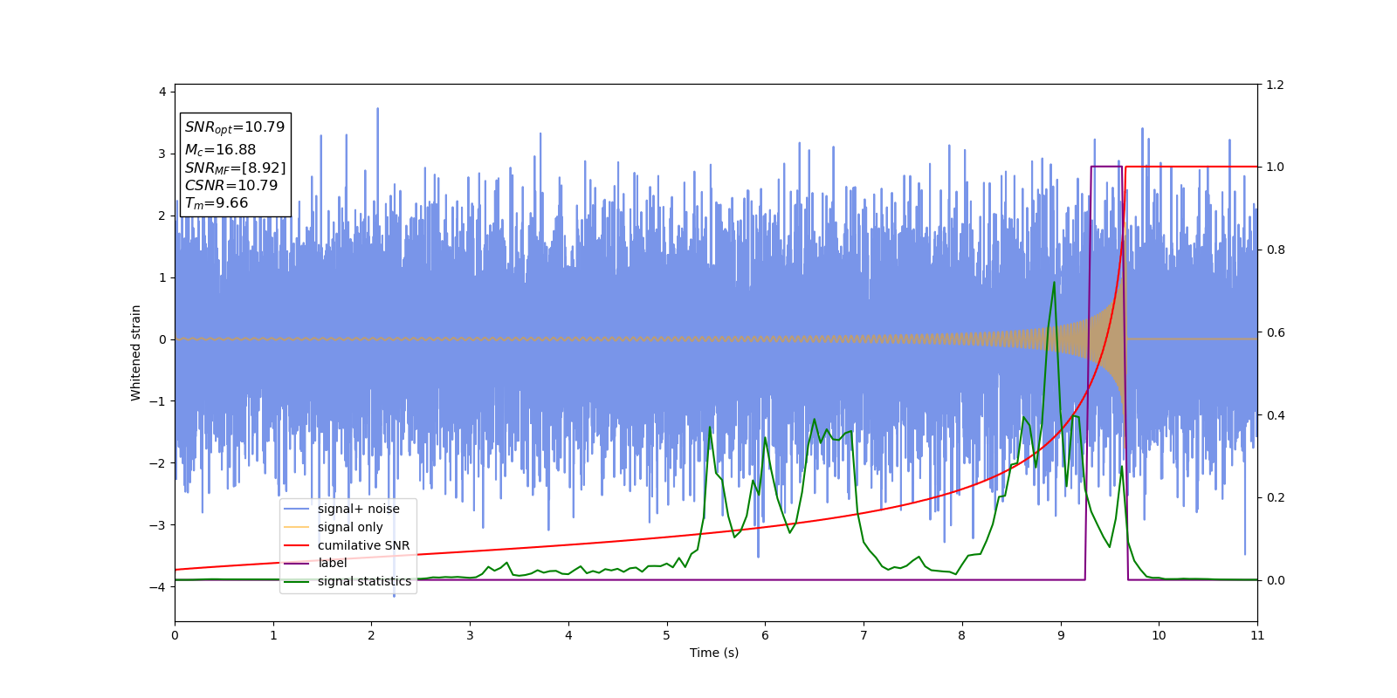The height and width of the screenshot is (698, 1397).
Task: Click the x-axis tick label 0
Action: pyautogui.click(x=175, y=636)
